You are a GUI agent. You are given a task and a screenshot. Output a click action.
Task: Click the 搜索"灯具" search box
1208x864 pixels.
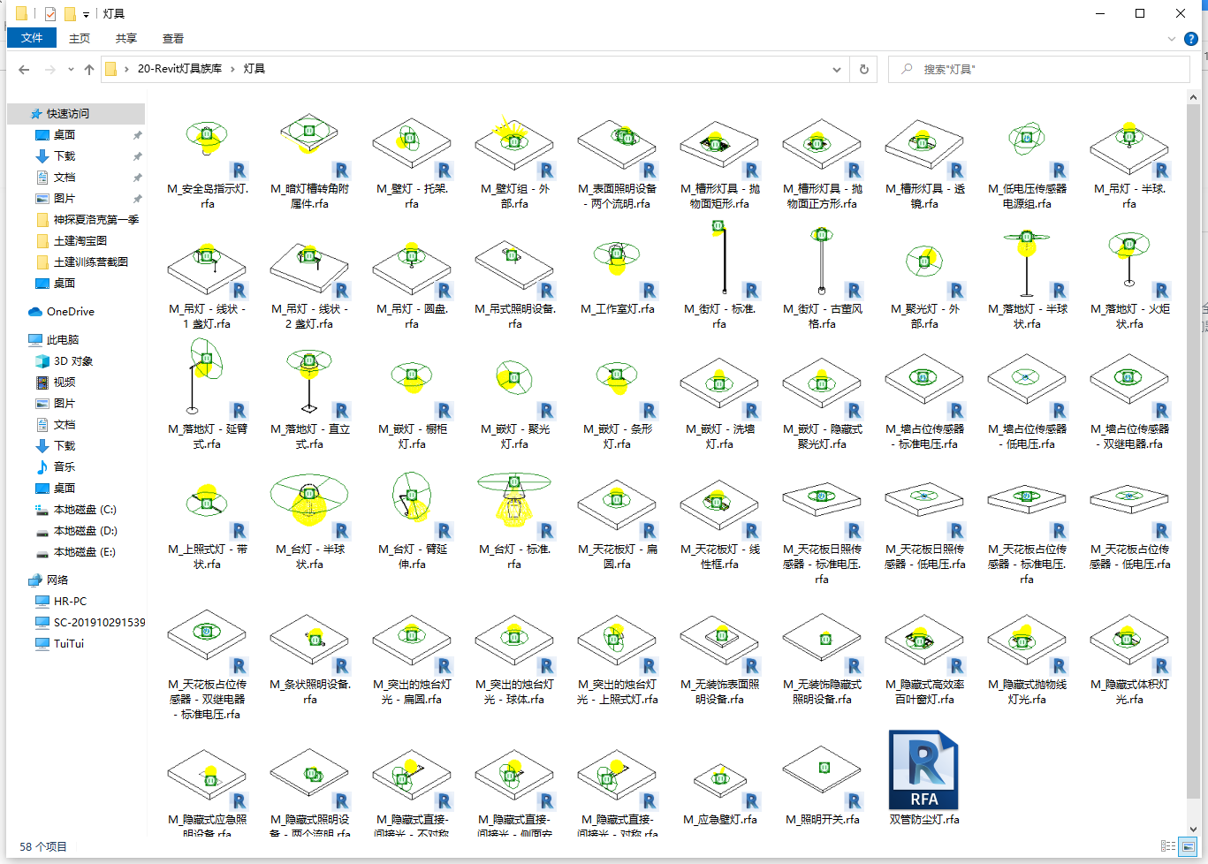click(x=1039, y=69)
